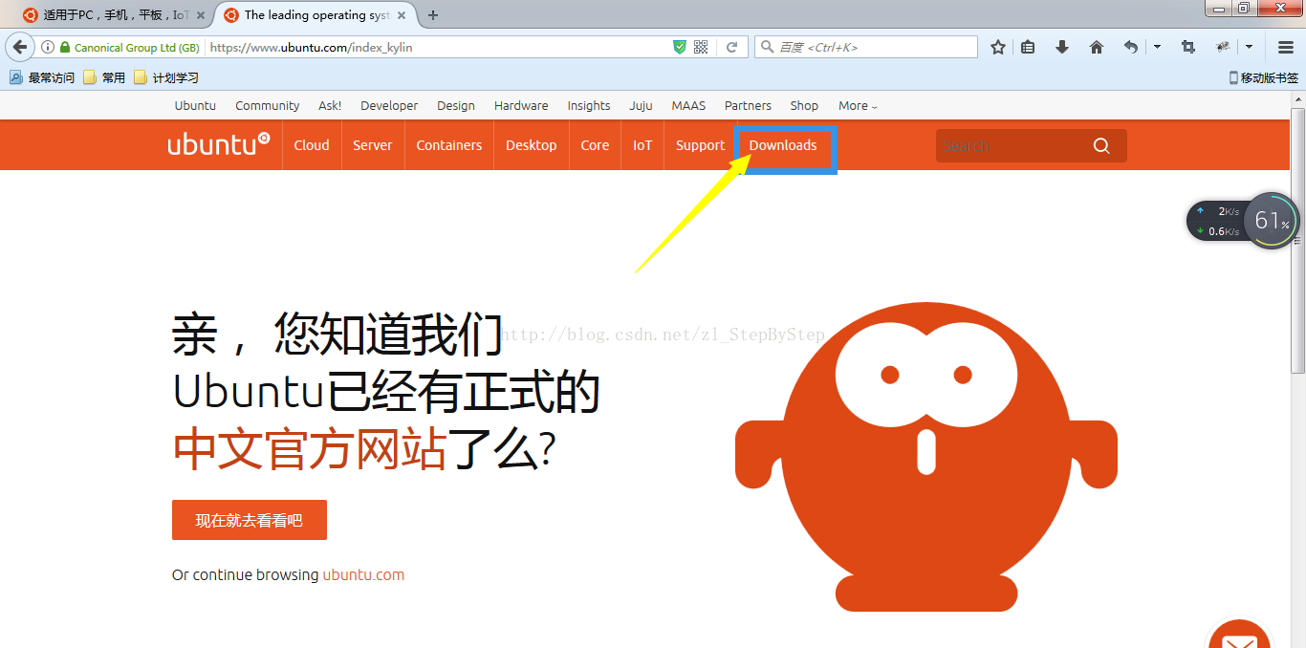The width and height of the screenshot is (1306, 648).
Task: Open the downloads arrow toolbar icon
Action: 1062,47
